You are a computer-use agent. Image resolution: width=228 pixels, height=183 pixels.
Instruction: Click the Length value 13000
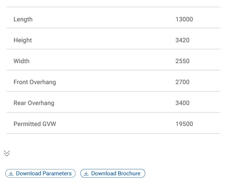point(184,19)
